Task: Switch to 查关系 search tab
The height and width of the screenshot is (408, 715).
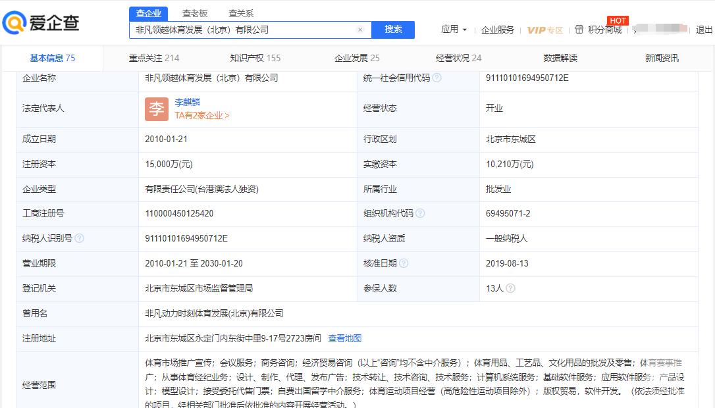Action: pyautogui.click(x=240, y=13)
